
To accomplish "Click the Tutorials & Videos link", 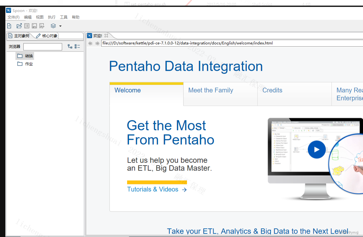I will [x=153, y=189].
